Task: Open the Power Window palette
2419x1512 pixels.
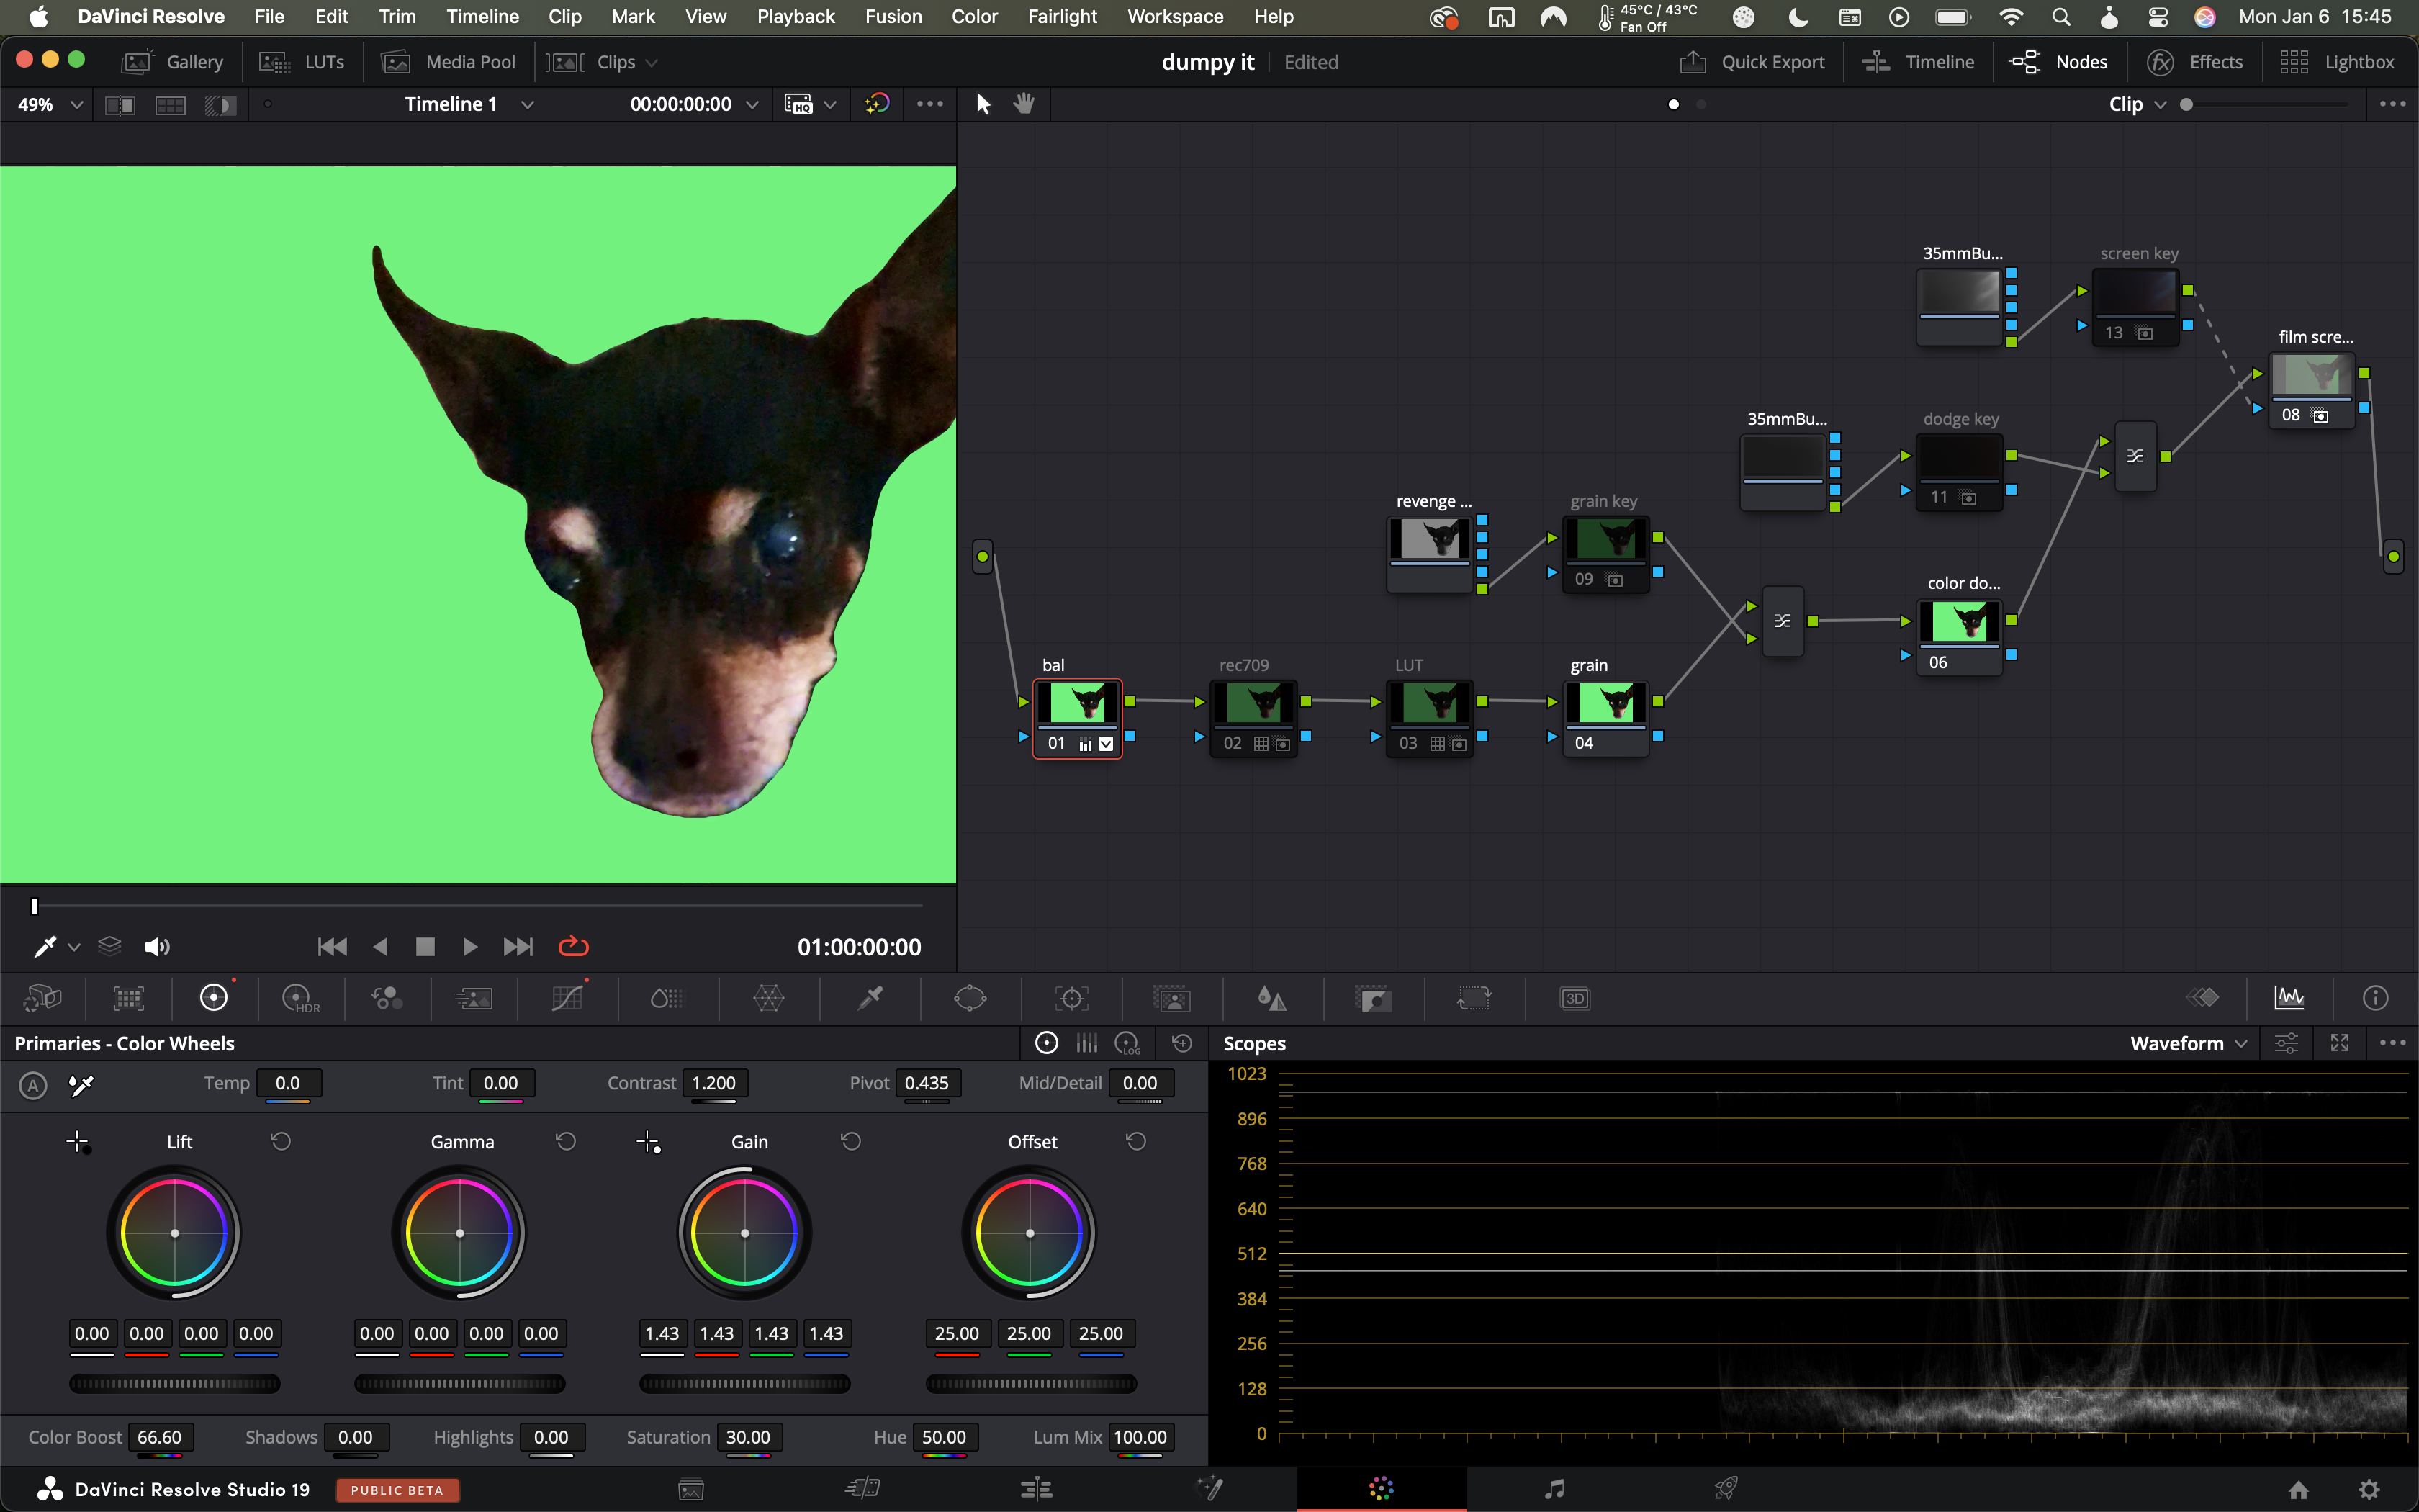Action: click(970, 998)
